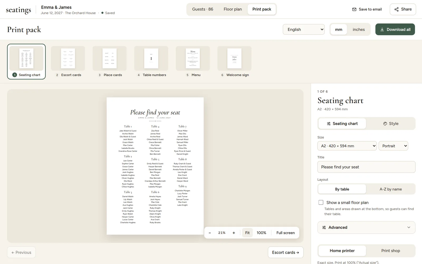Select the Table numbers thumbnail
The width and height of the screenshot is (422, 264).
[x=151, y=62]
